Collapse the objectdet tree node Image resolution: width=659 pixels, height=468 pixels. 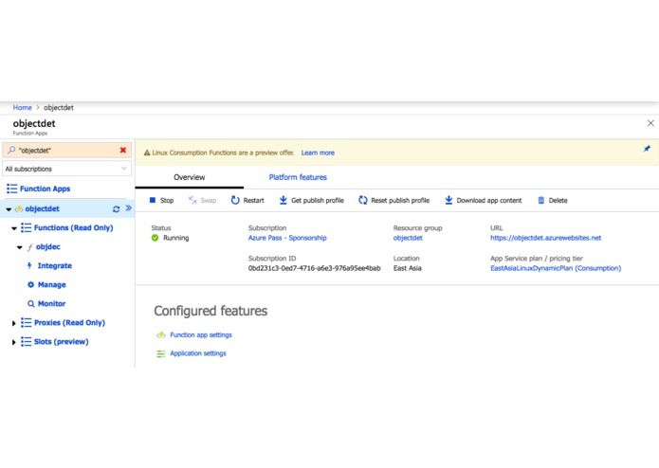coord(9,209)
